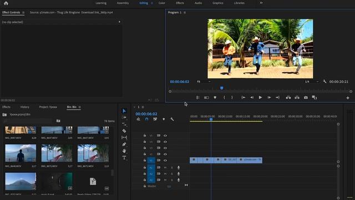Click the Extract button
The image size is (355, 200).
[297, 98]
